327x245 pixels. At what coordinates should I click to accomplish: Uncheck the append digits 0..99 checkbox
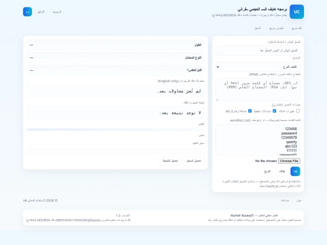250,111
